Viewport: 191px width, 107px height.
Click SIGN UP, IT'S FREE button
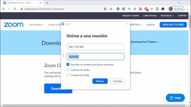(173, 25)
